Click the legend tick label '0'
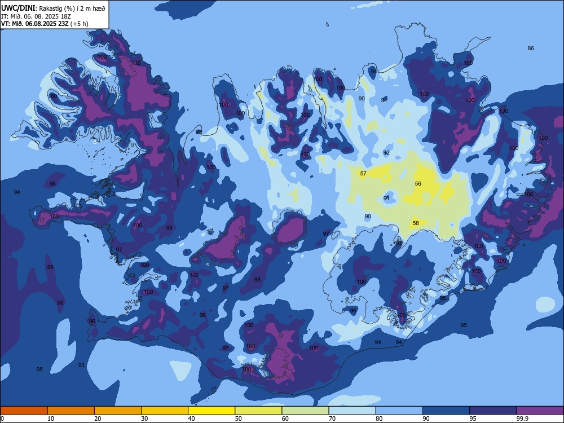This screenshot has width=564, height=423. [x=2, y=418]
